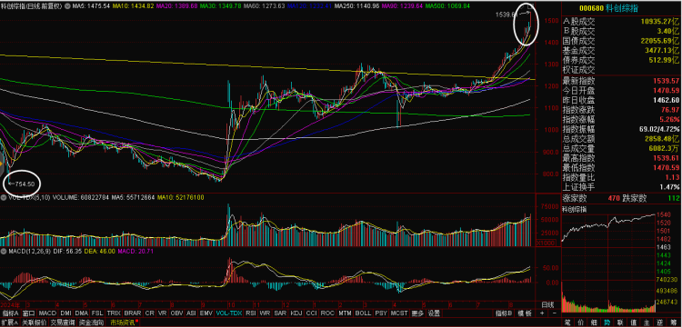Switch to the 市场资讯 tab

122,323
